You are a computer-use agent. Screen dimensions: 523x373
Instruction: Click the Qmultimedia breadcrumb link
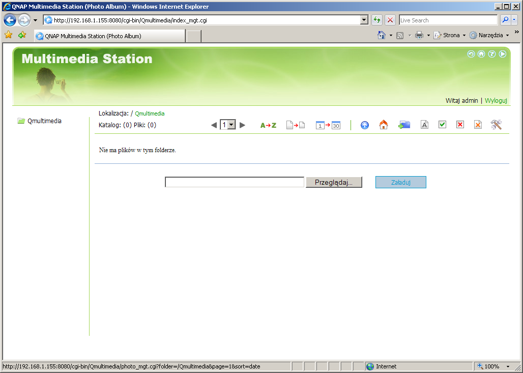point(150,113)
